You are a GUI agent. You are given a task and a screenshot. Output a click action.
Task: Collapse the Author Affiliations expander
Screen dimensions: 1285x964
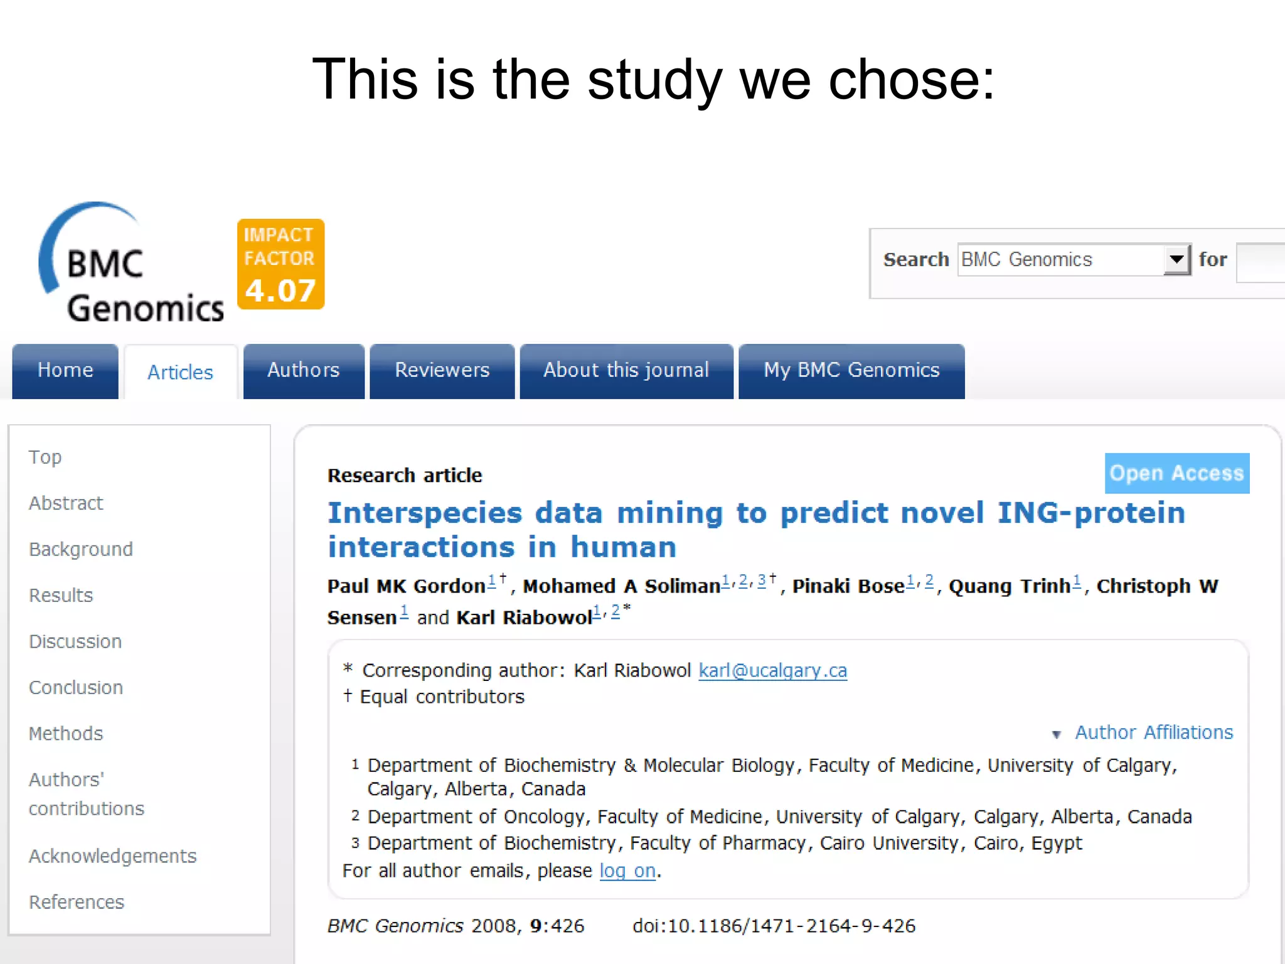(1143, 732)
